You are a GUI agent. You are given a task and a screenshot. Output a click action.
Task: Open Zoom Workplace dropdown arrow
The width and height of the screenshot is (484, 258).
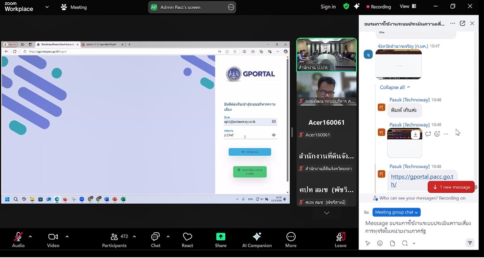pyautogui.click(x=47, y=7)
